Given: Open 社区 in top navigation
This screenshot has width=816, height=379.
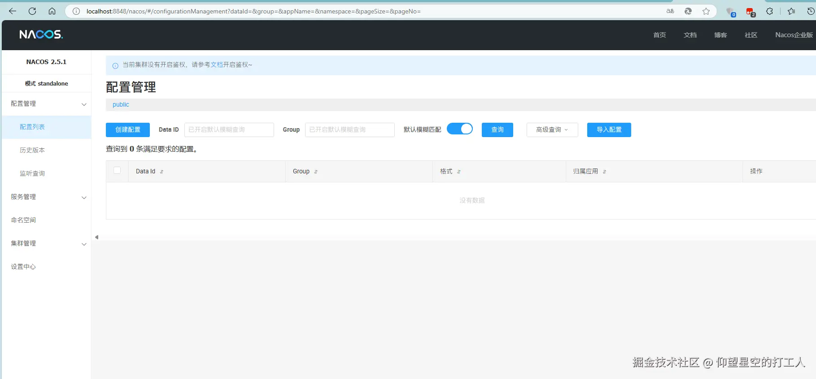Looking at the screenshot, I should coord(751,35).
